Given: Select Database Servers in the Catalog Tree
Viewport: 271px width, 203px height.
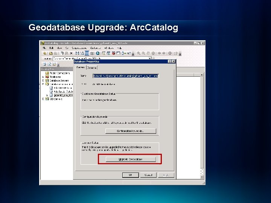Looking at the screenshot, I should coord(59,80).
